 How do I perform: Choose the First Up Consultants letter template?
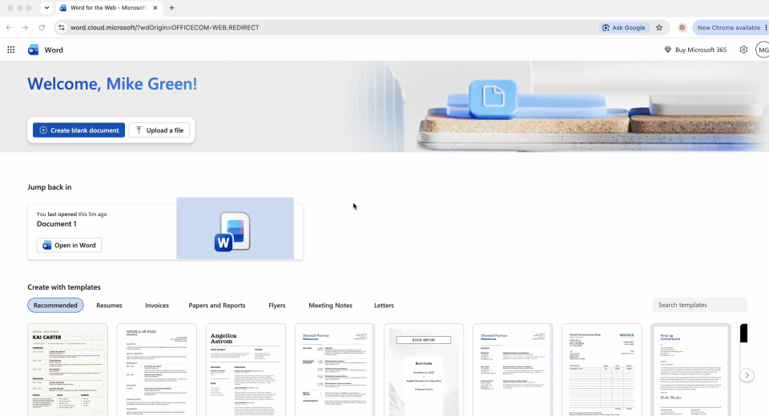pos(690,370)
